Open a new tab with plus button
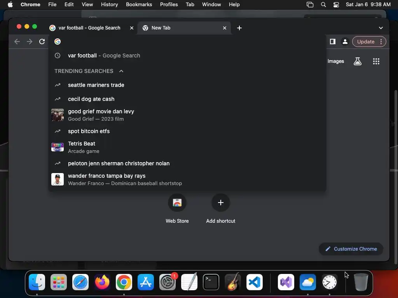 pos(239,28)
